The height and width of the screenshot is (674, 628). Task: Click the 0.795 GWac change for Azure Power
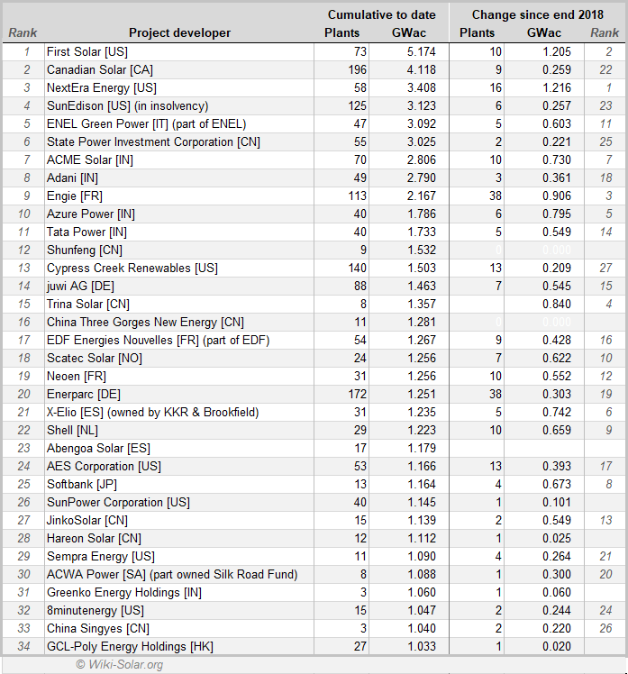(x=557, y=214)
